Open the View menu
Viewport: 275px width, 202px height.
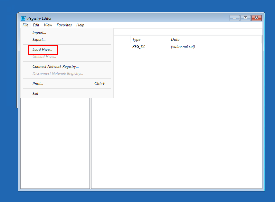pos(48,25)
